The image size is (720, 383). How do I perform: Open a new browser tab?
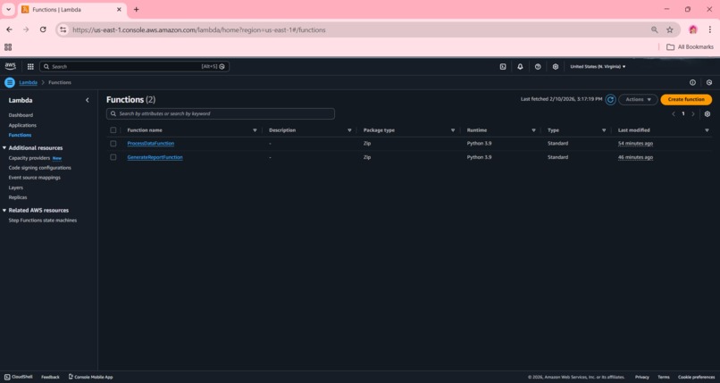[137, 9]
